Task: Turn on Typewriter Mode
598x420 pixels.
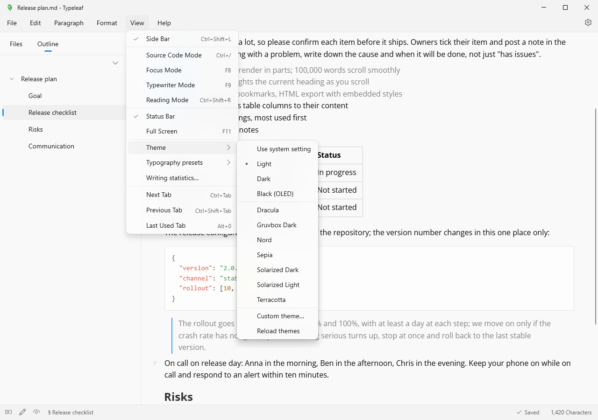Action: (182, 85)
